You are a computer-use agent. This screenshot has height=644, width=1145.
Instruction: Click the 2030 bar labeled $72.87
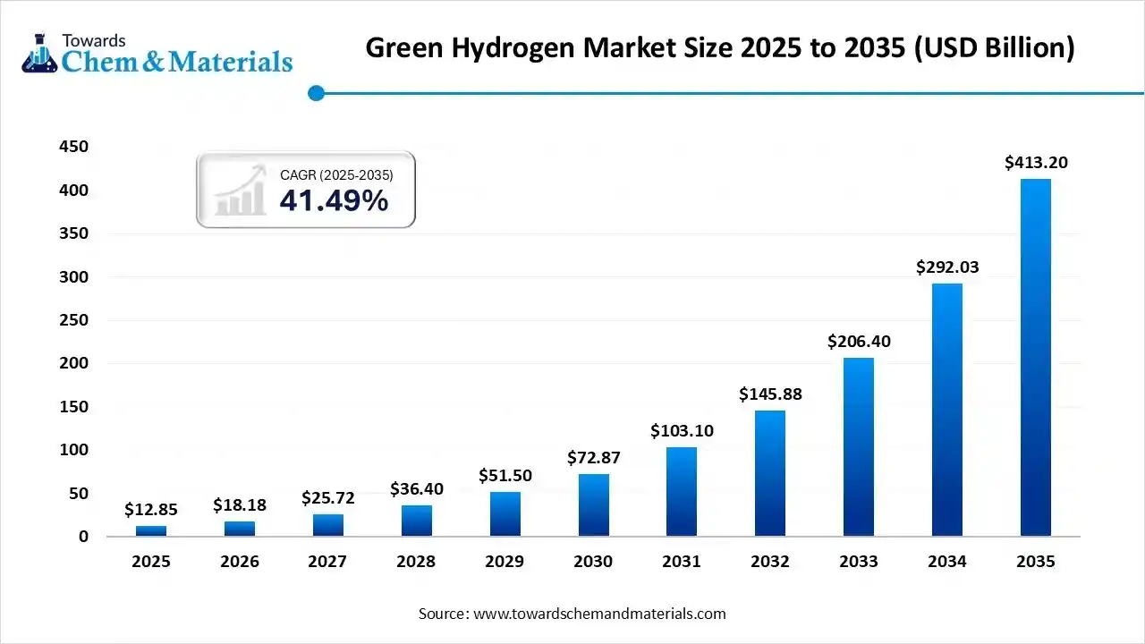click(x=593, y=504)
